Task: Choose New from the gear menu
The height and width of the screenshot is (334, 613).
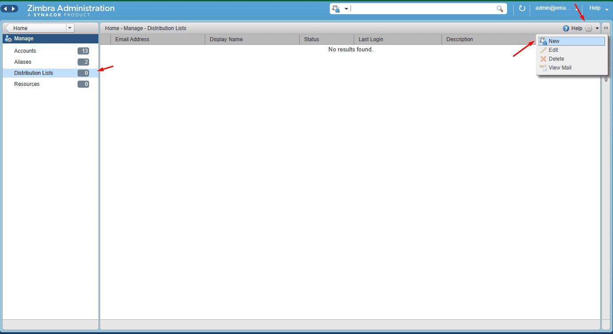Action: click(571, 41)
